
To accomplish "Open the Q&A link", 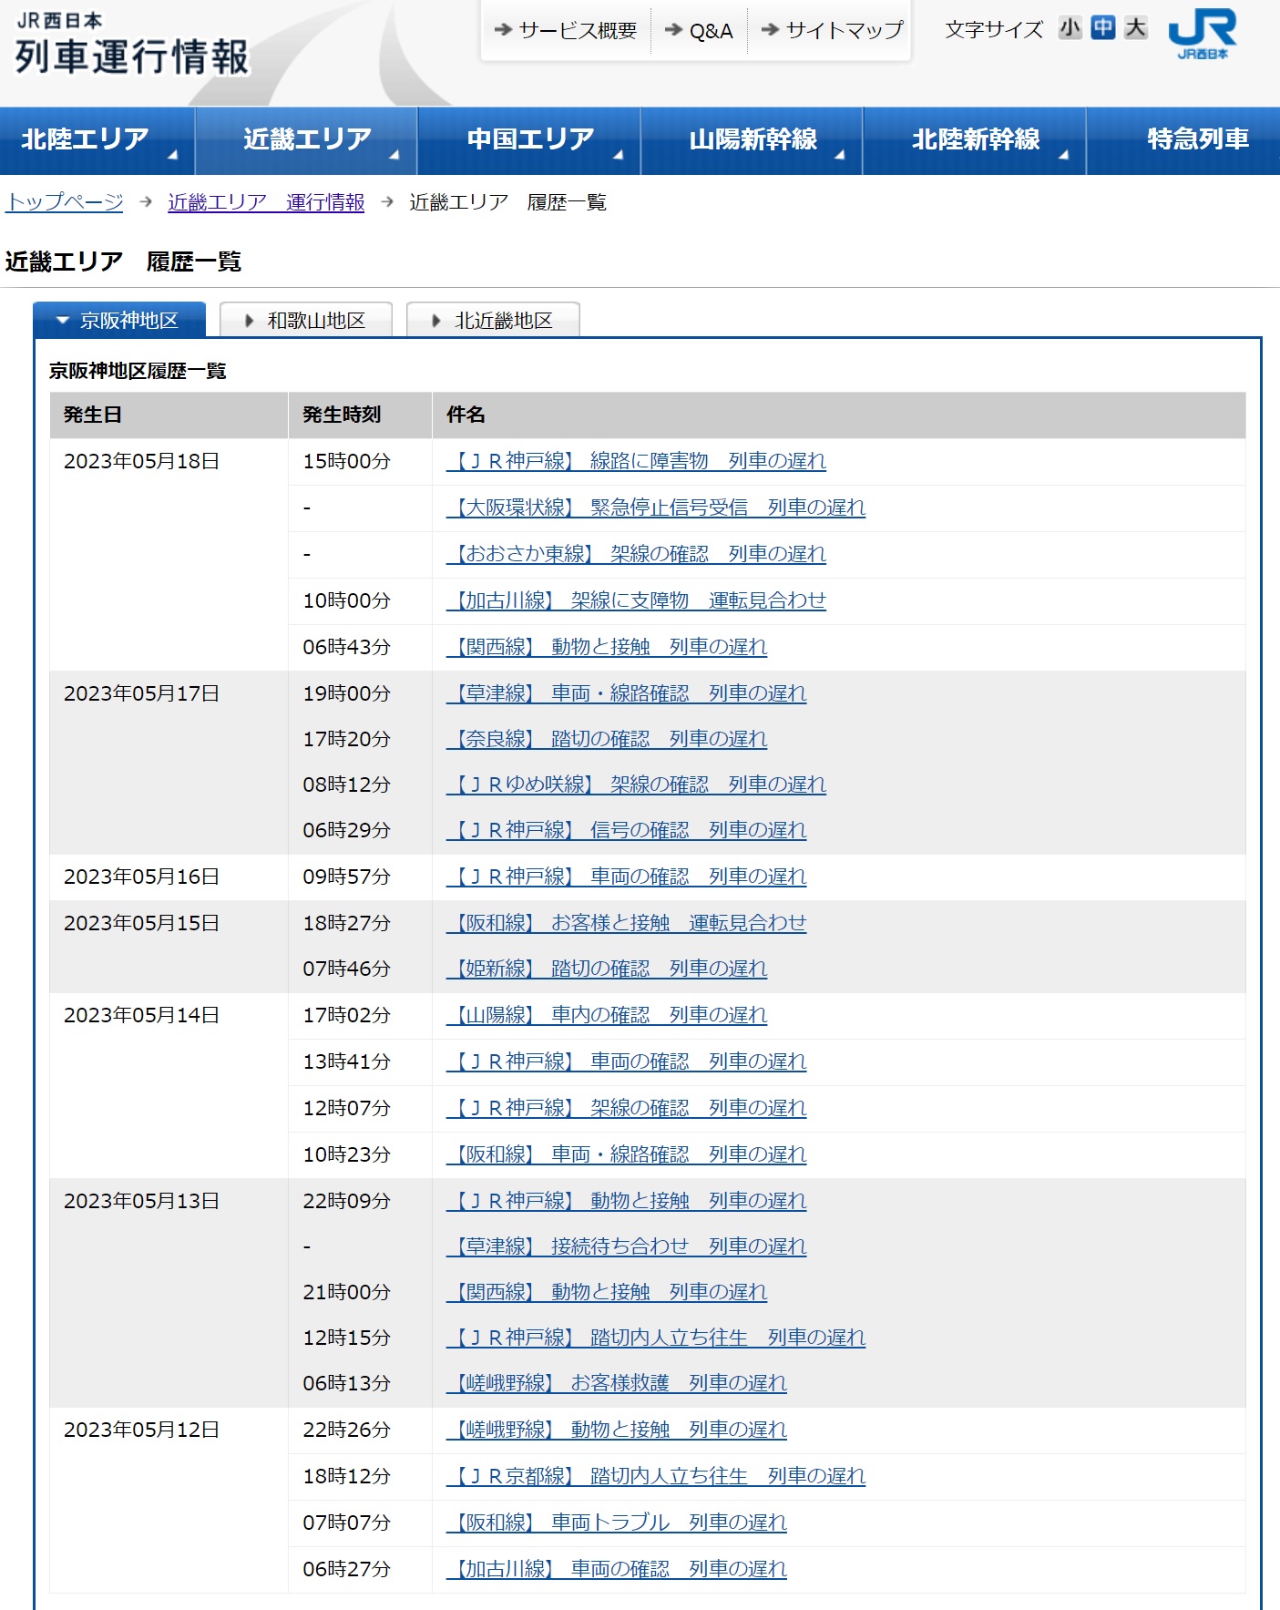I will 699,31.
